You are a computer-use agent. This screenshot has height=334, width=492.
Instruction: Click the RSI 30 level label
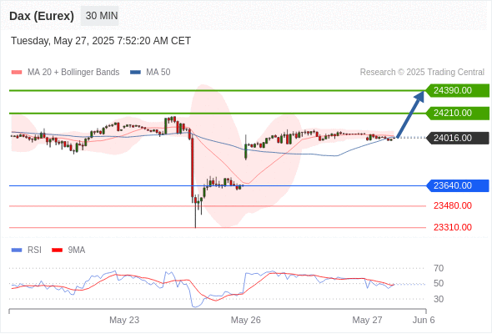[x=439, y=299]
